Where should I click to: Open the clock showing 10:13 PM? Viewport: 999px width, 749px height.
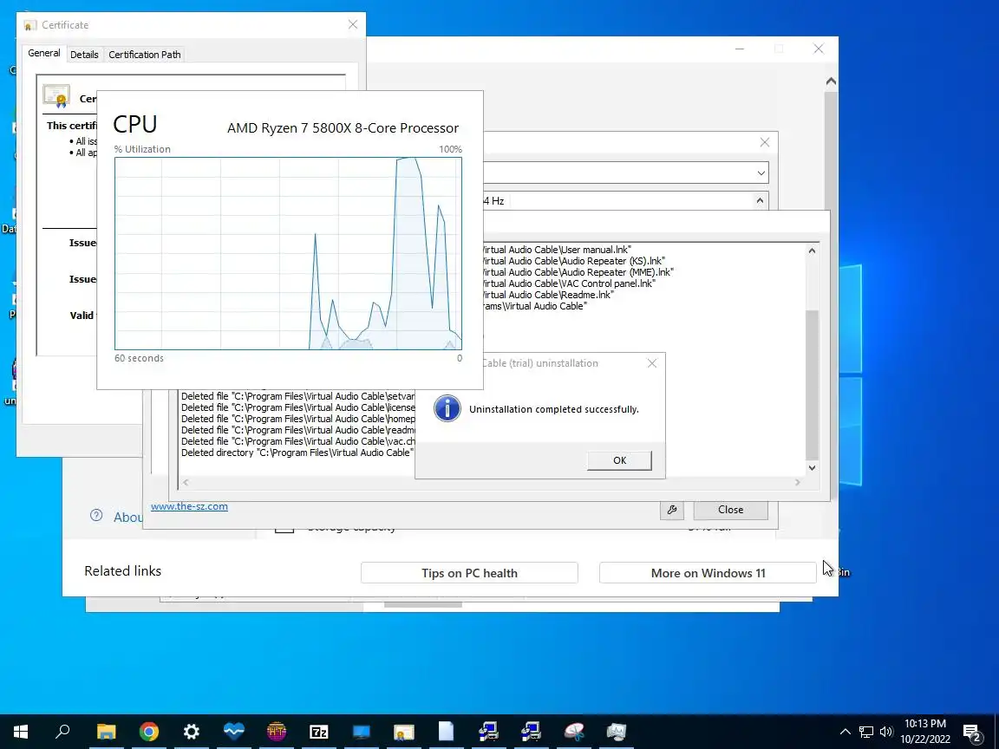[925, 731]
